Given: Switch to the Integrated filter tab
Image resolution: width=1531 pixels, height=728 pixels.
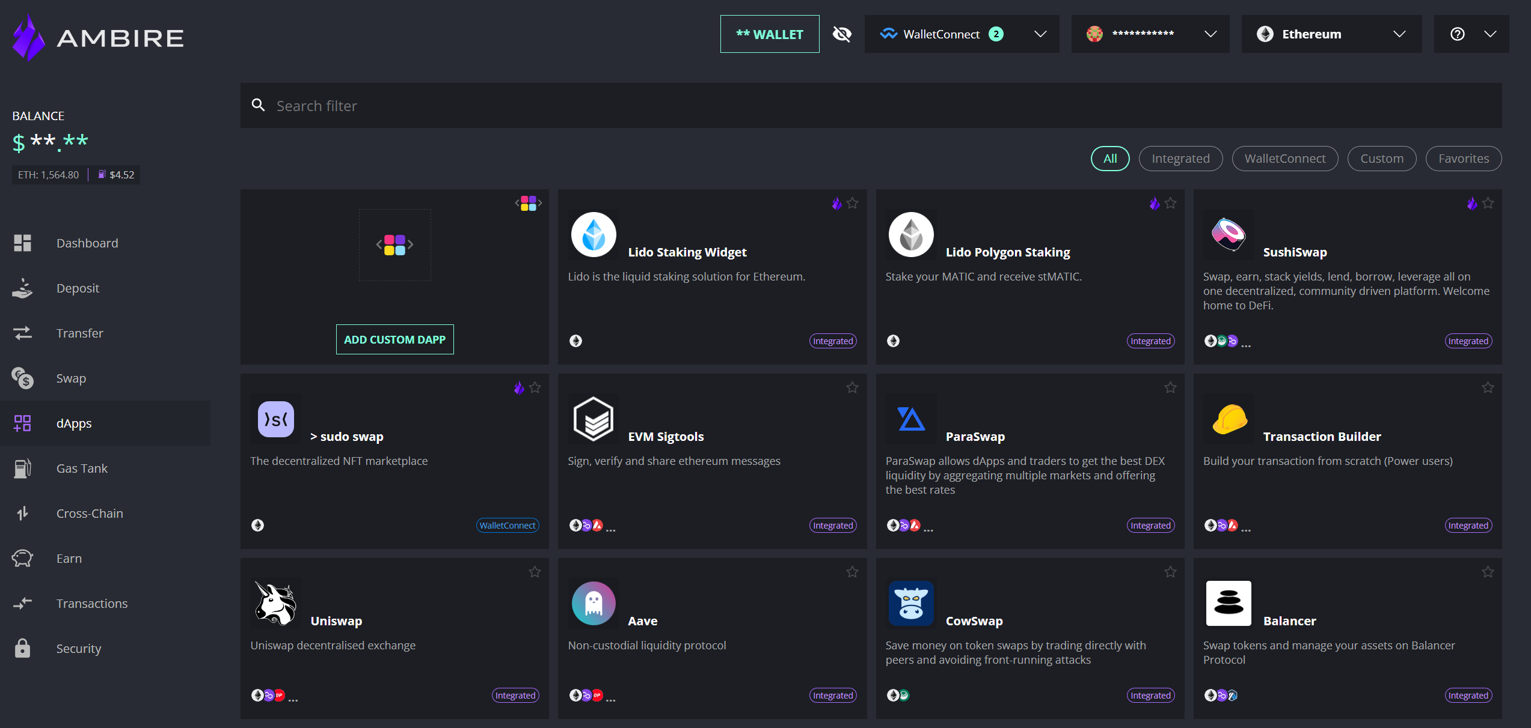Looking at the screenshot, I should tap(1180, 158).
